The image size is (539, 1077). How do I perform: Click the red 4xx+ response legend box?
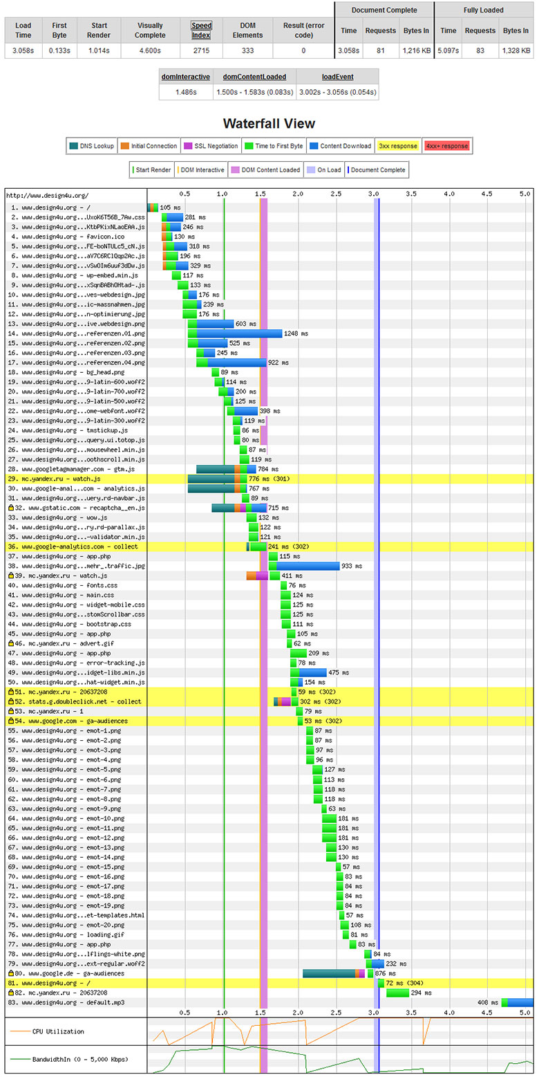pyautogui.click(x=447, y=146)
